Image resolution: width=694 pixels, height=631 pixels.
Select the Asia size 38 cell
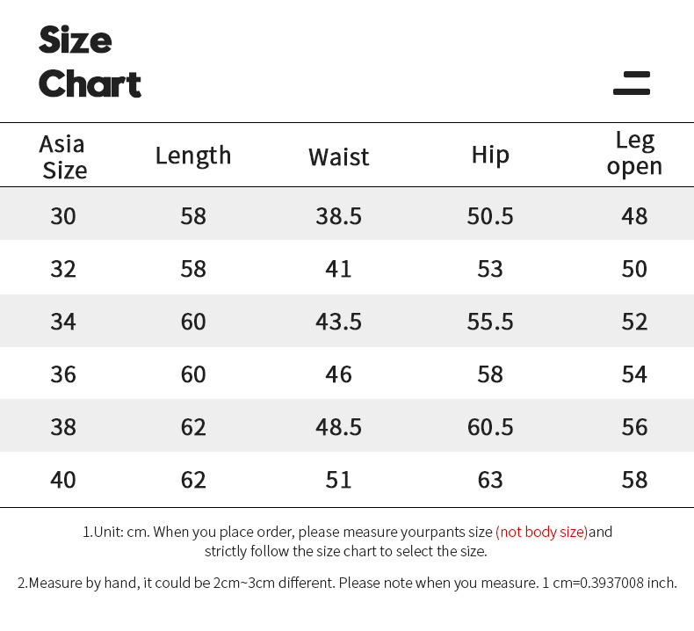coord(63,427)
